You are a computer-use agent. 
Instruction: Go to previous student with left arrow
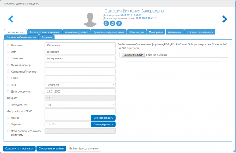coord(11,19)
